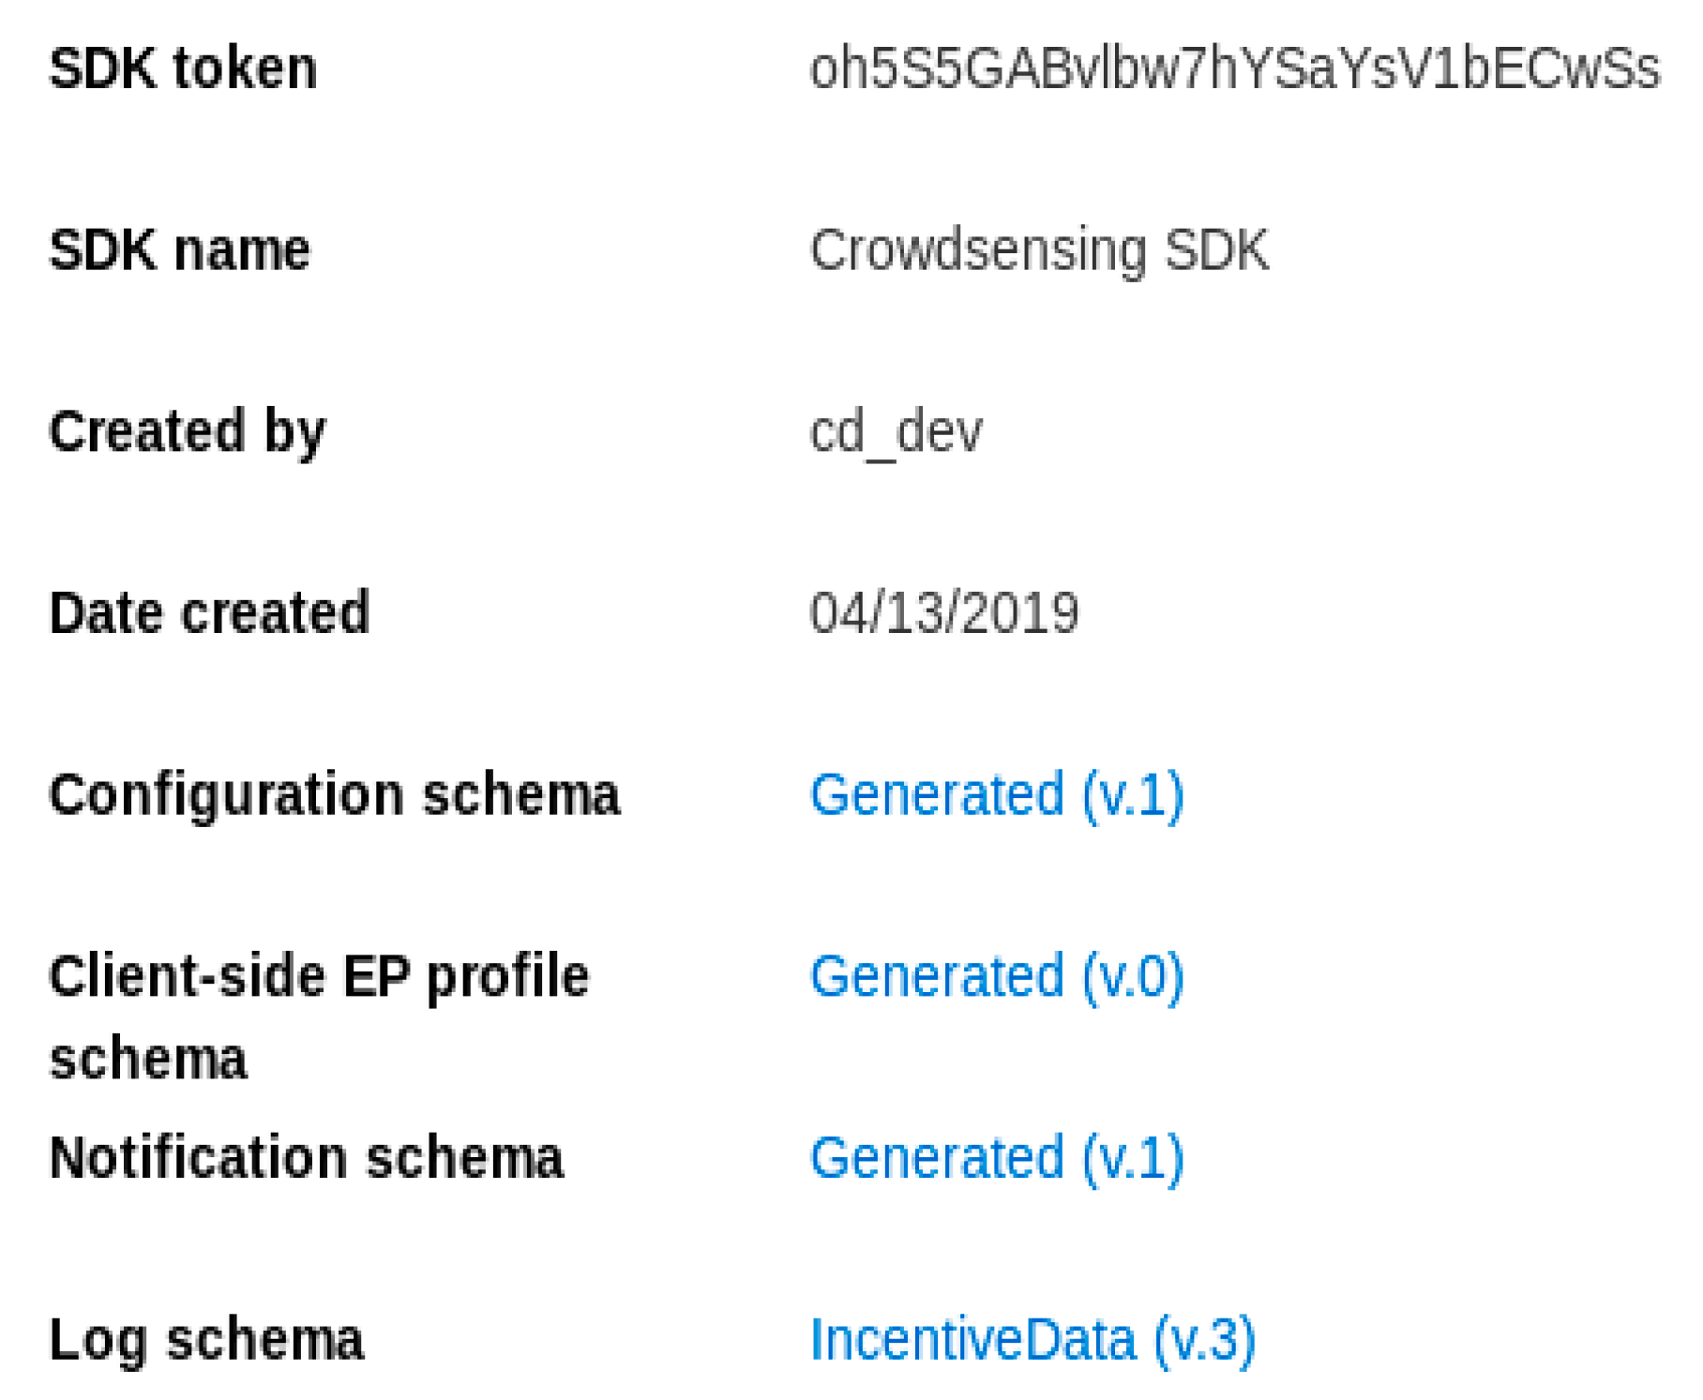Click the Notification schema label
Screen dimensions: 1703x1400
307,1157
